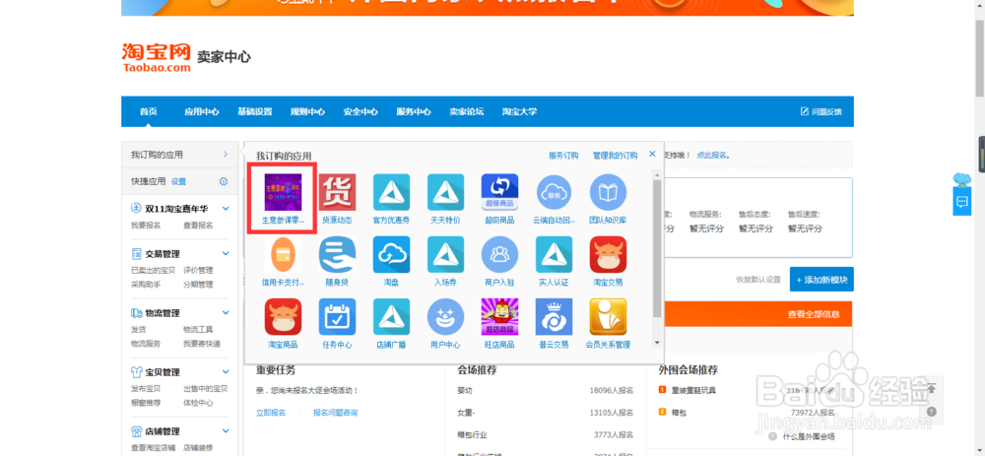This screenshot has width=985, height=456.
Task: Open the 货源动态 app
Action: [337, 192]
